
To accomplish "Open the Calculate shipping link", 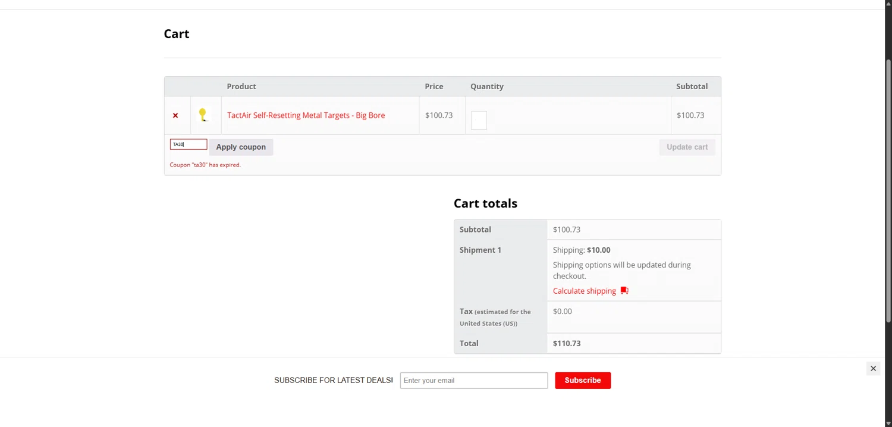I will [585, 291].
